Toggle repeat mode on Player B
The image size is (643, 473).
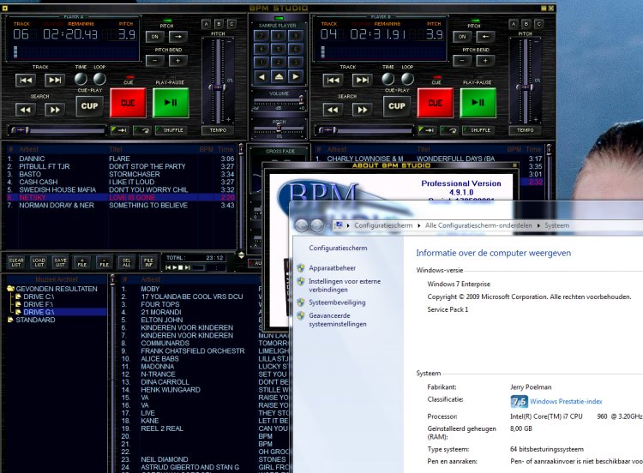click(450, 130)
